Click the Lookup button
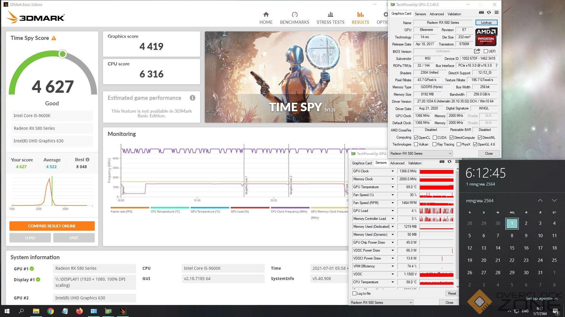565x317 pixels. (486, 23)
